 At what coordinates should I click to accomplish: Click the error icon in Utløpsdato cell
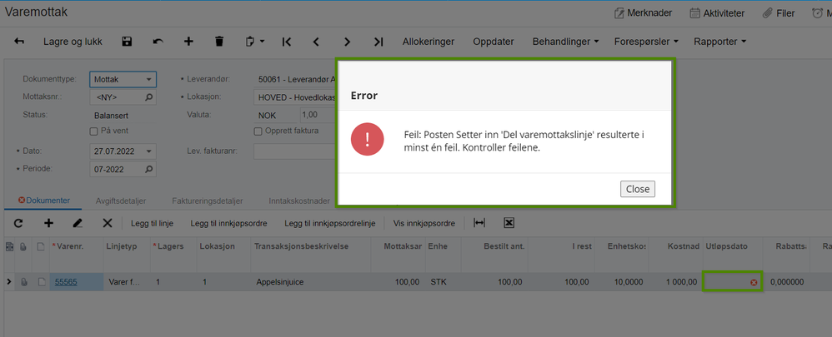754,282
